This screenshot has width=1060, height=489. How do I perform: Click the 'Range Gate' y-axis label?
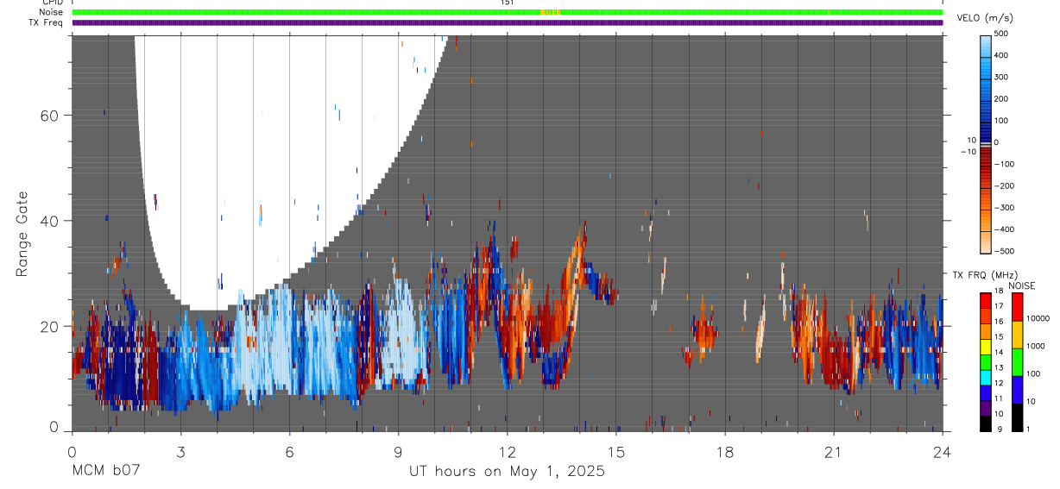pos(22,234)
